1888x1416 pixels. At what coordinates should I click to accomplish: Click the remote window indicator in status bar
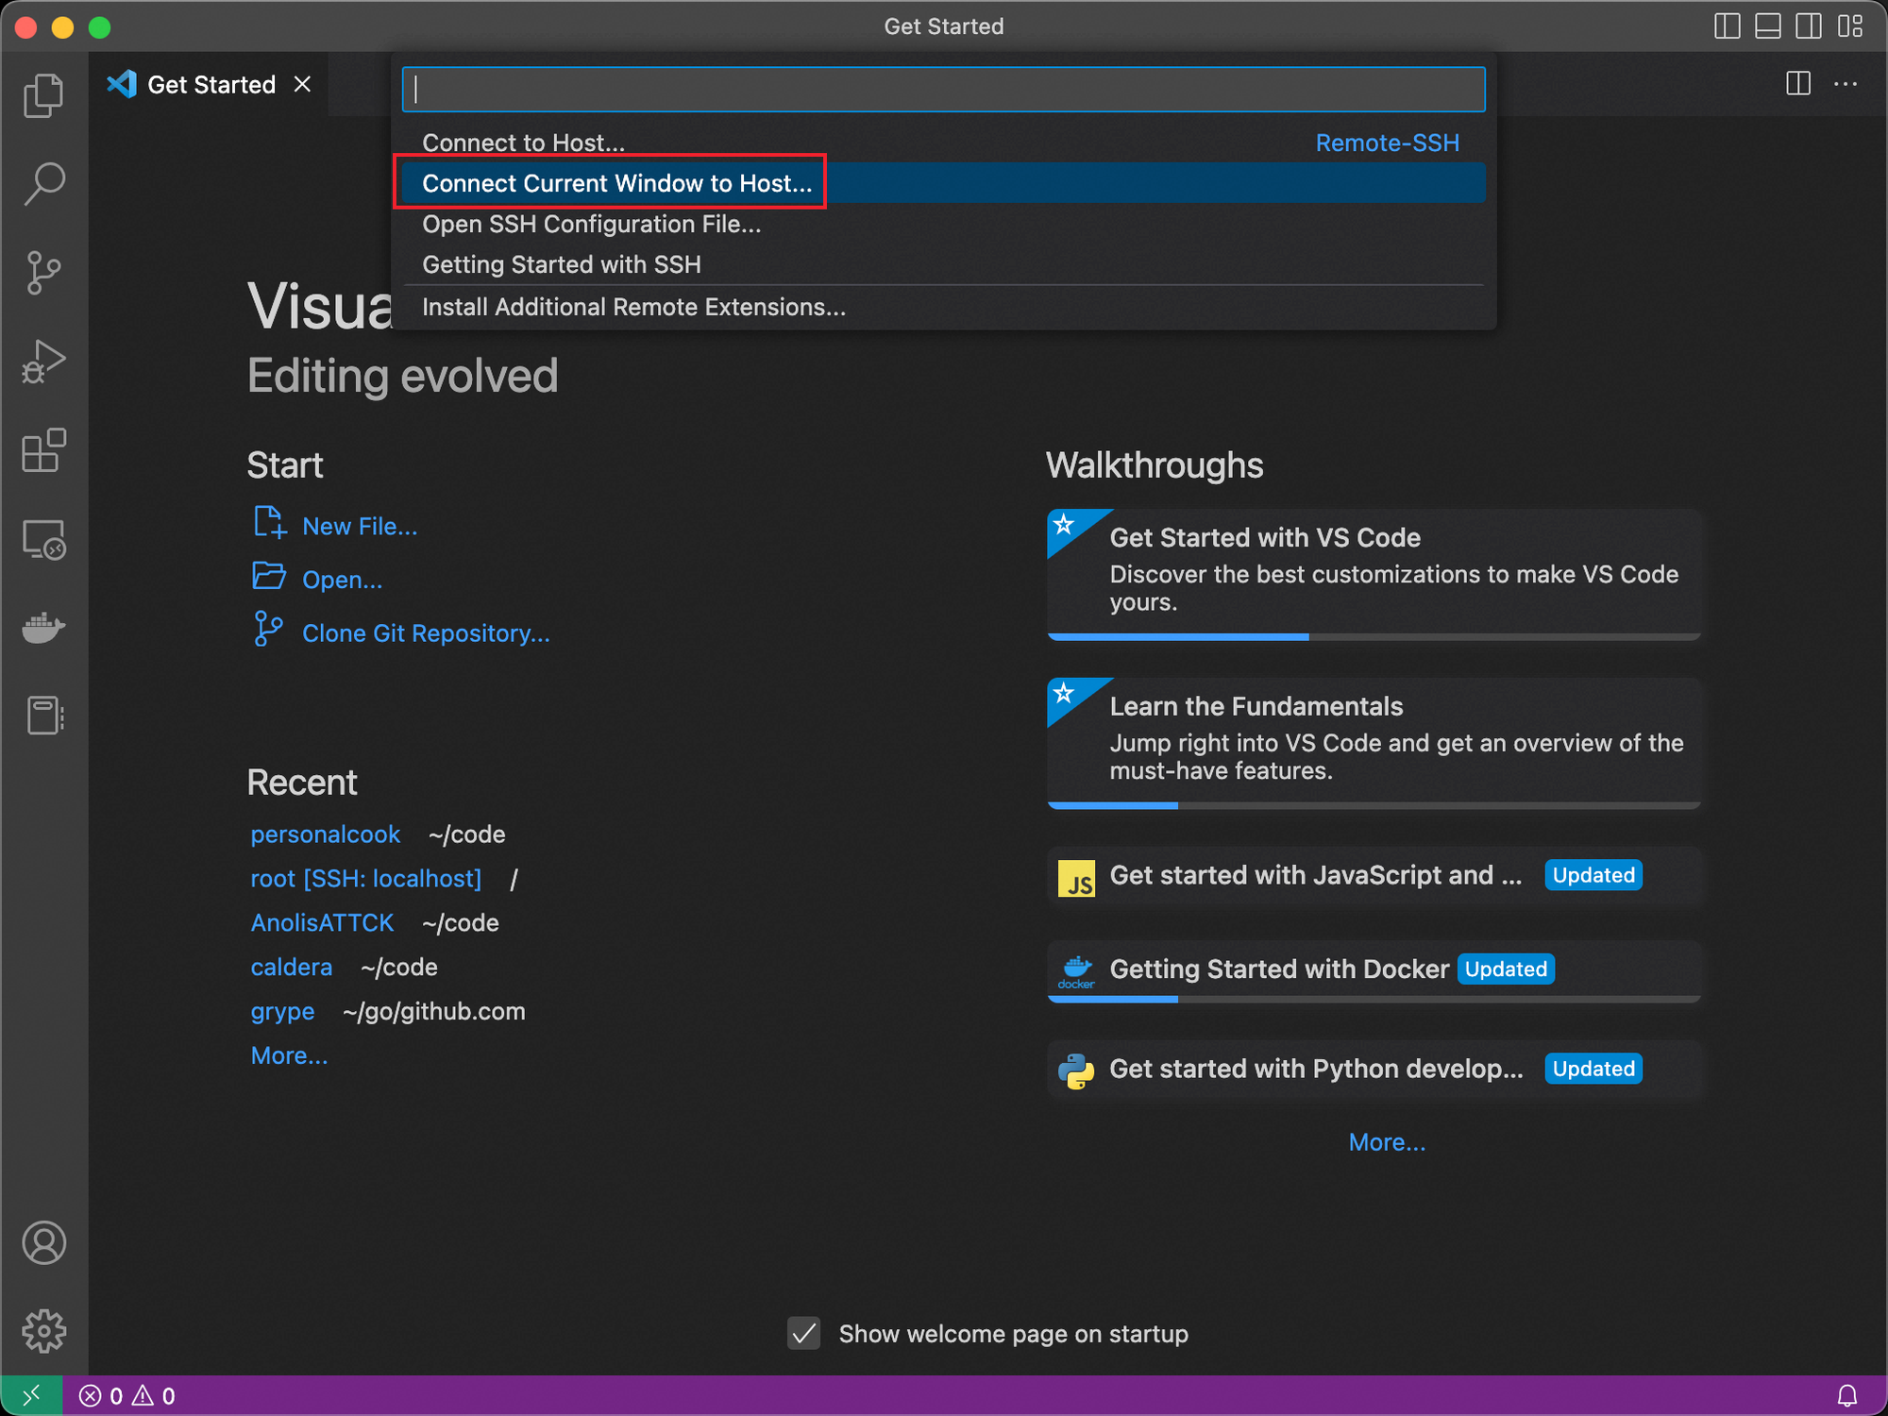point(31,1395)
